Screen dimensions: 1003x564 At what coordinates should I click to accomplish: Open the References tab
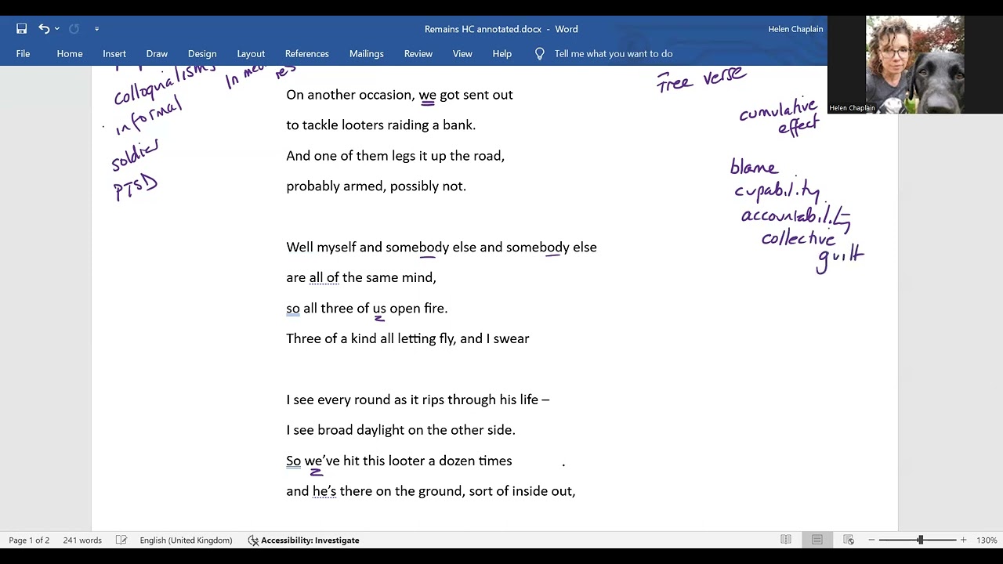pyautogui.click(x=307, y=53)
